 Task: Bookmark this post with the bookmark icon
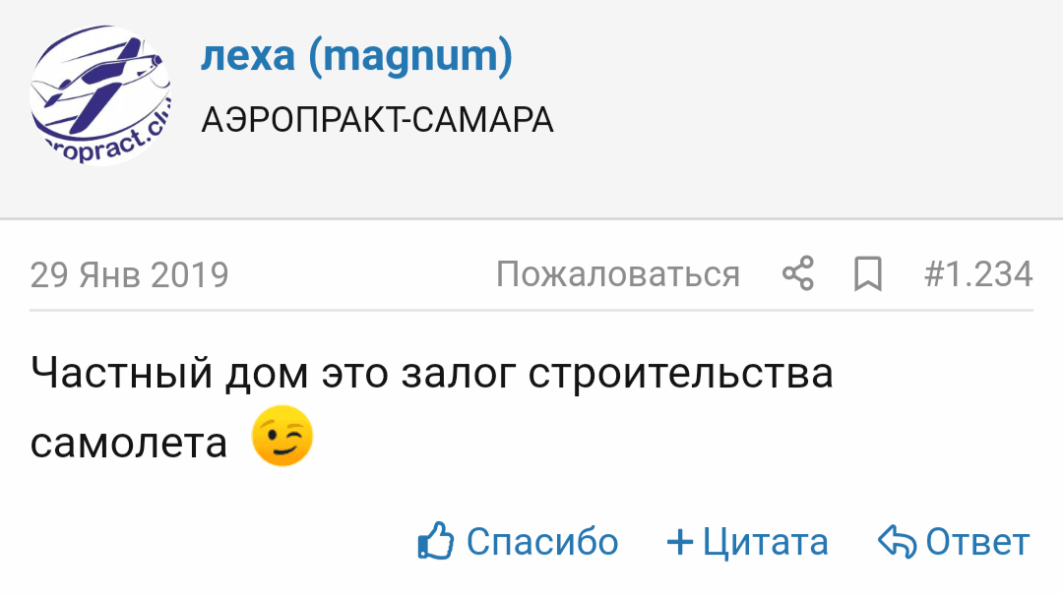click(867, 274)
